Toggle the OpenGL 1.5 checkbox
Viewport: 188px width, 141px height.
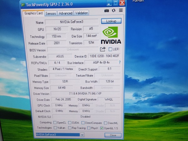pos(102,128)
